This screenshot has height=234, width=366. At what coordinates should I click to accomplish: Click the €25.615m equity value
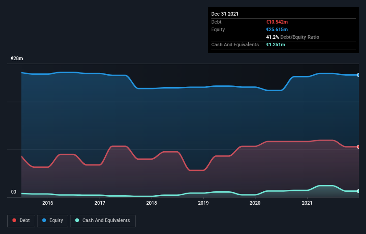277,29
